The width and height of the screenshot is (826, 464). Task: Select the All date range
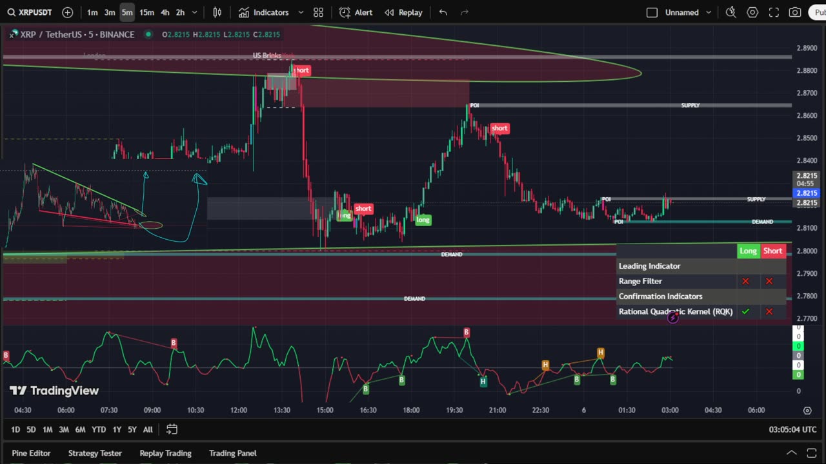tap(148, 430)
